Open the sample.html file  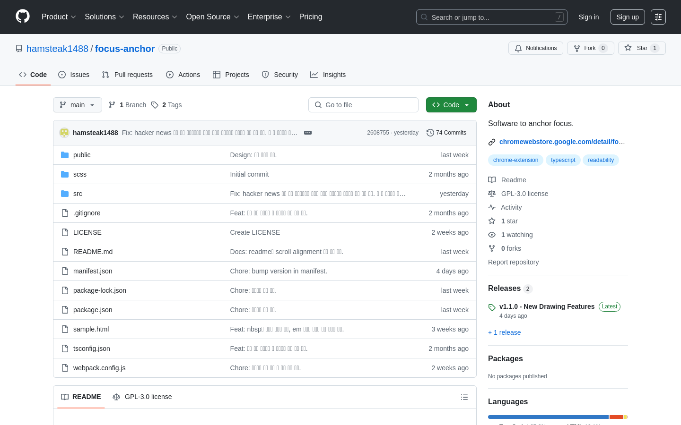(91, 329)
